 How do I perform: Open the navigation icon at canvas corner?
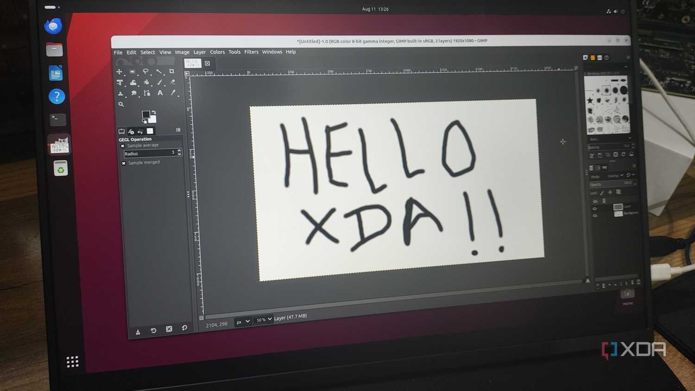[588, 281]
